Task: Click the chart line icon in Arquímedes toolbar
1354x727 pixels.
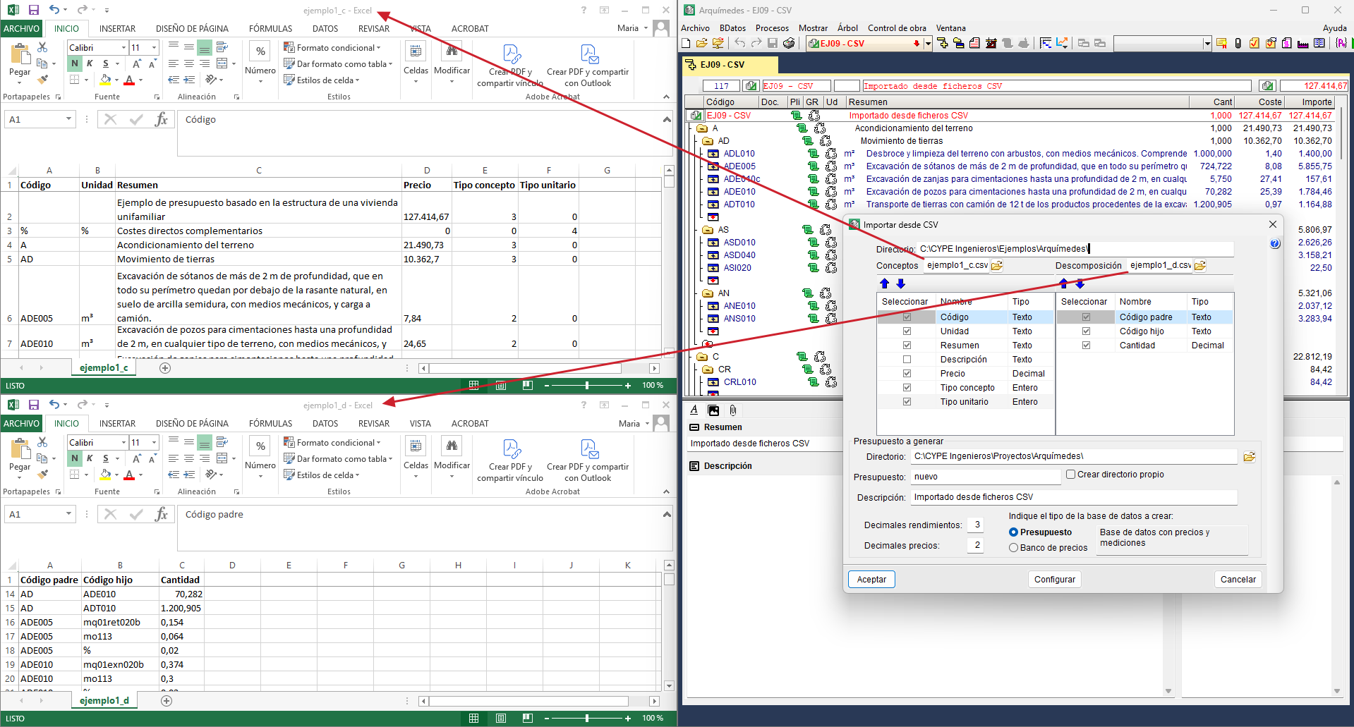Action: point(1062,43)
